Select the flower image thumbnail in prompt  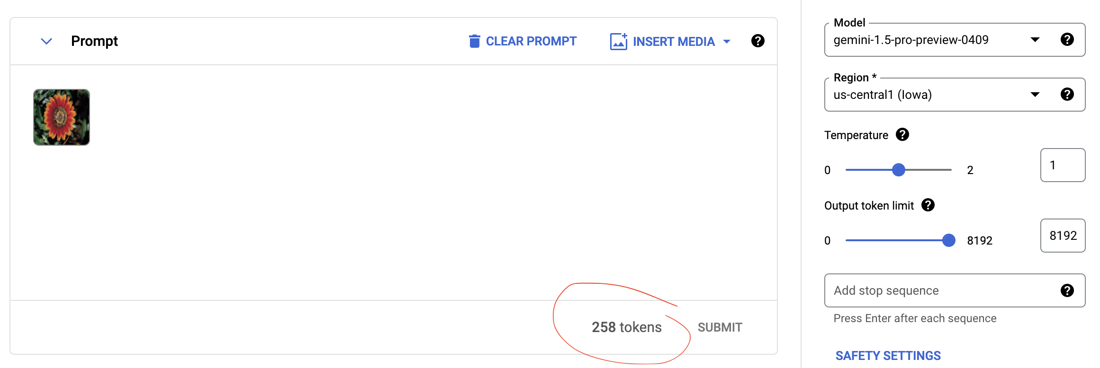62,117
